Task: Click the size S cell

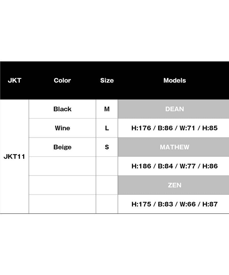Action: (x=107, y=147)
